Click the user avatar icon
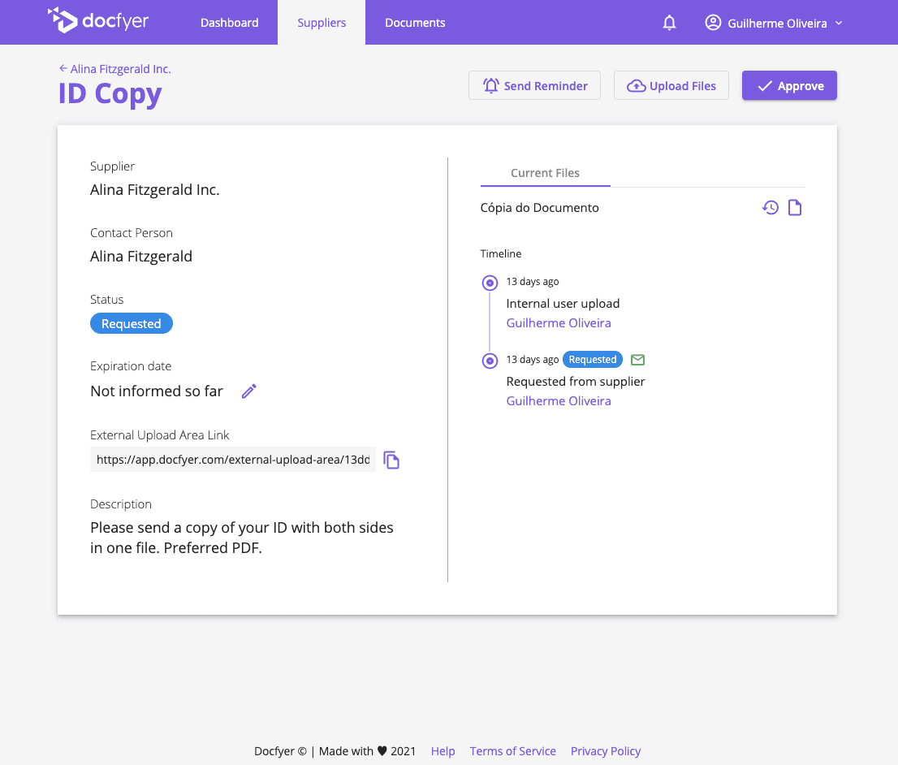This screenshot has width=898, height=765. [x=713, y=23]
